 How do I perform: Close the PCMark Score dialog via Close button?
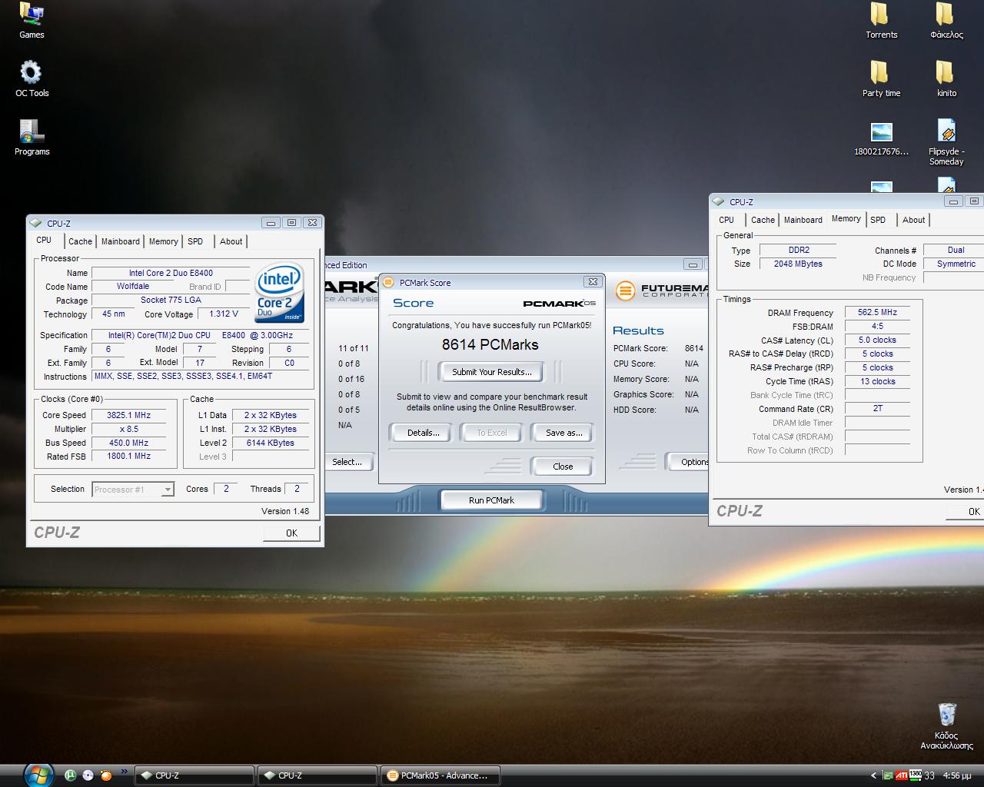[563, 467]
